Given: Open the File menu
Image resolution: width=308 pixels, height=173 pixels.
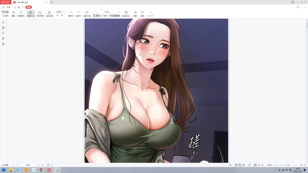Looking at the screenshot, I should (8, 7).
